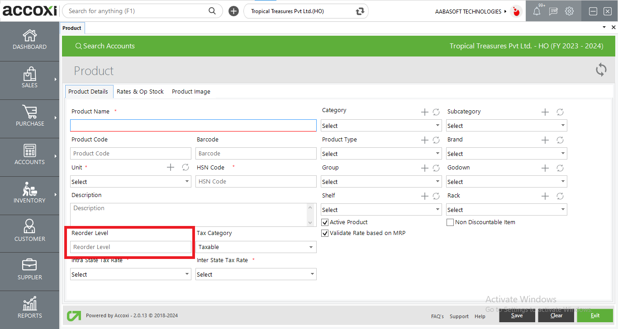Viewport: 618px width, 329px height.
Task: Switch to Rates & Op Stock tab
Action: (140, 92)
